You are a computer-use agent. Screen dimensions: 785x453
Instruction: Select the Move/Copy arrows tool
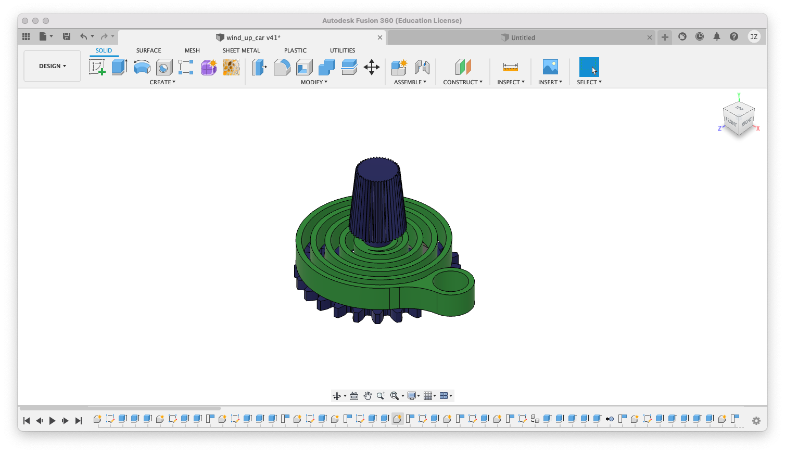[x=372, y=67]
